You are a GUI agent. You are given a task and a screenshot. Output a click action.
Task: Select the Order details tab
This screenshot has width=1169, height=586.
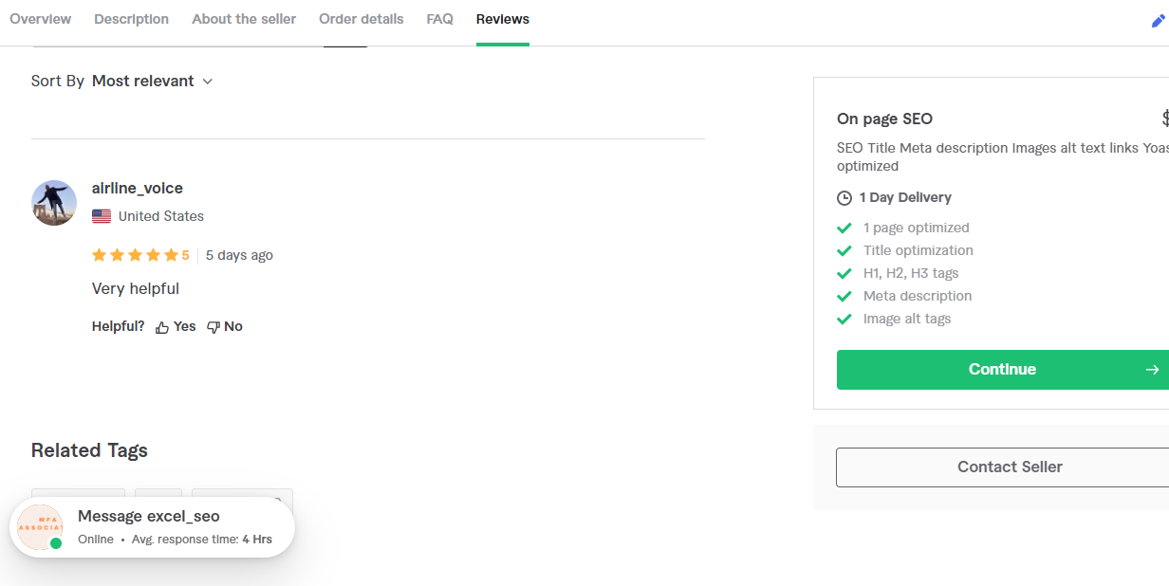(361, 19)
